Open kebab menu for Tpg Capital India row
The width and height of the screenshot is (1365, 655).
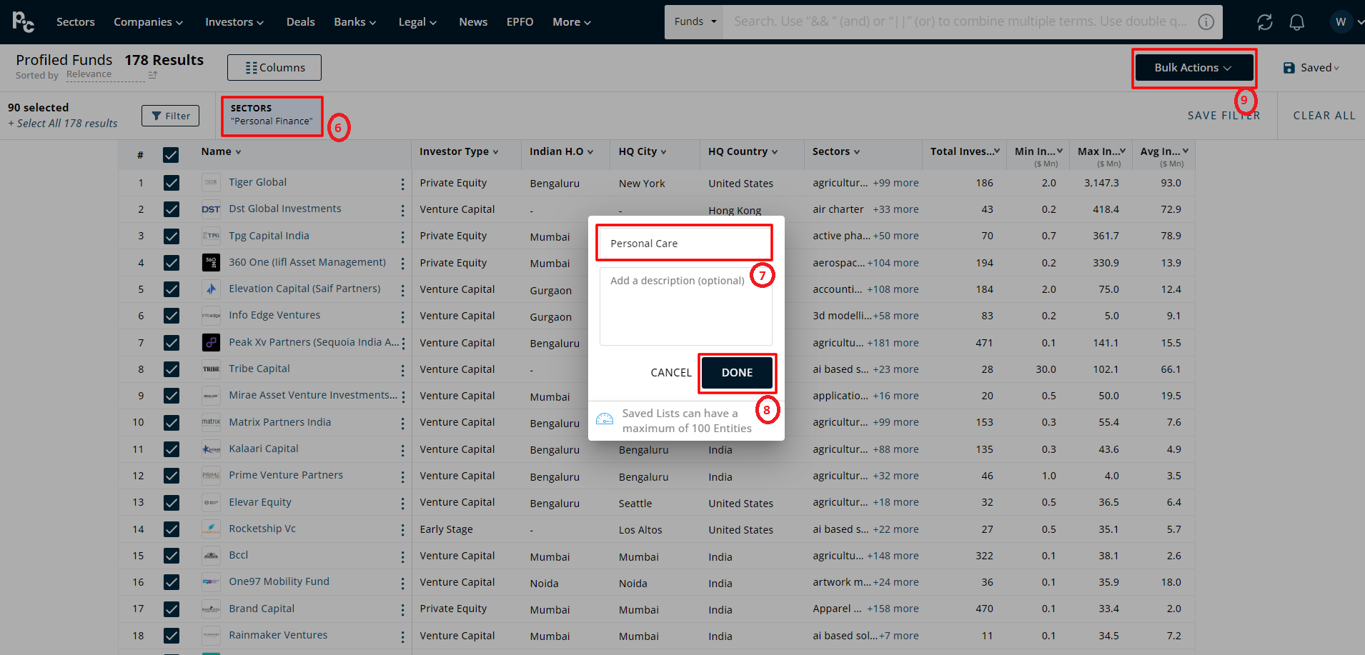402,237
